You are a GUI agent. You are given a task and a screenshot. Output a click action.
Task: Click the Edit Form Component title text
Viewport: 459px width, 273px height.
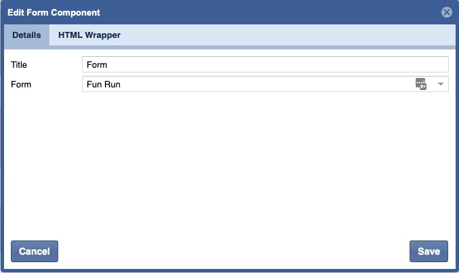[53, 12]
